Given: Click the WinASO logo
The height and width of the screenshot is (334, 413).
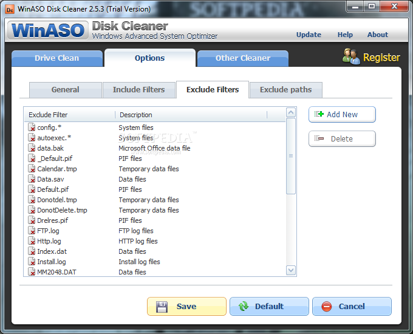Looking at the screenshot, I should (x=47, y=30).
